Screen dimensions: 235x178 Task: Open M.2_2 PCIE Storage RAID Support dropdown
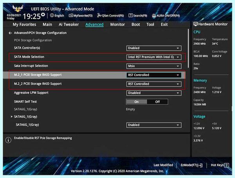point(154,84)
